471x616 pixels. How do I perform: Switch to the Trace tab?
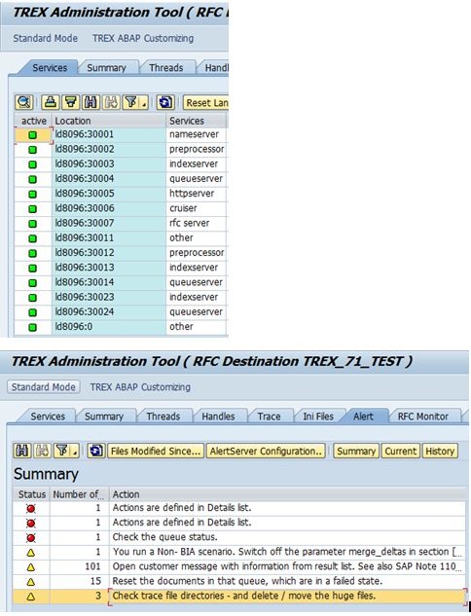(270, 417)
